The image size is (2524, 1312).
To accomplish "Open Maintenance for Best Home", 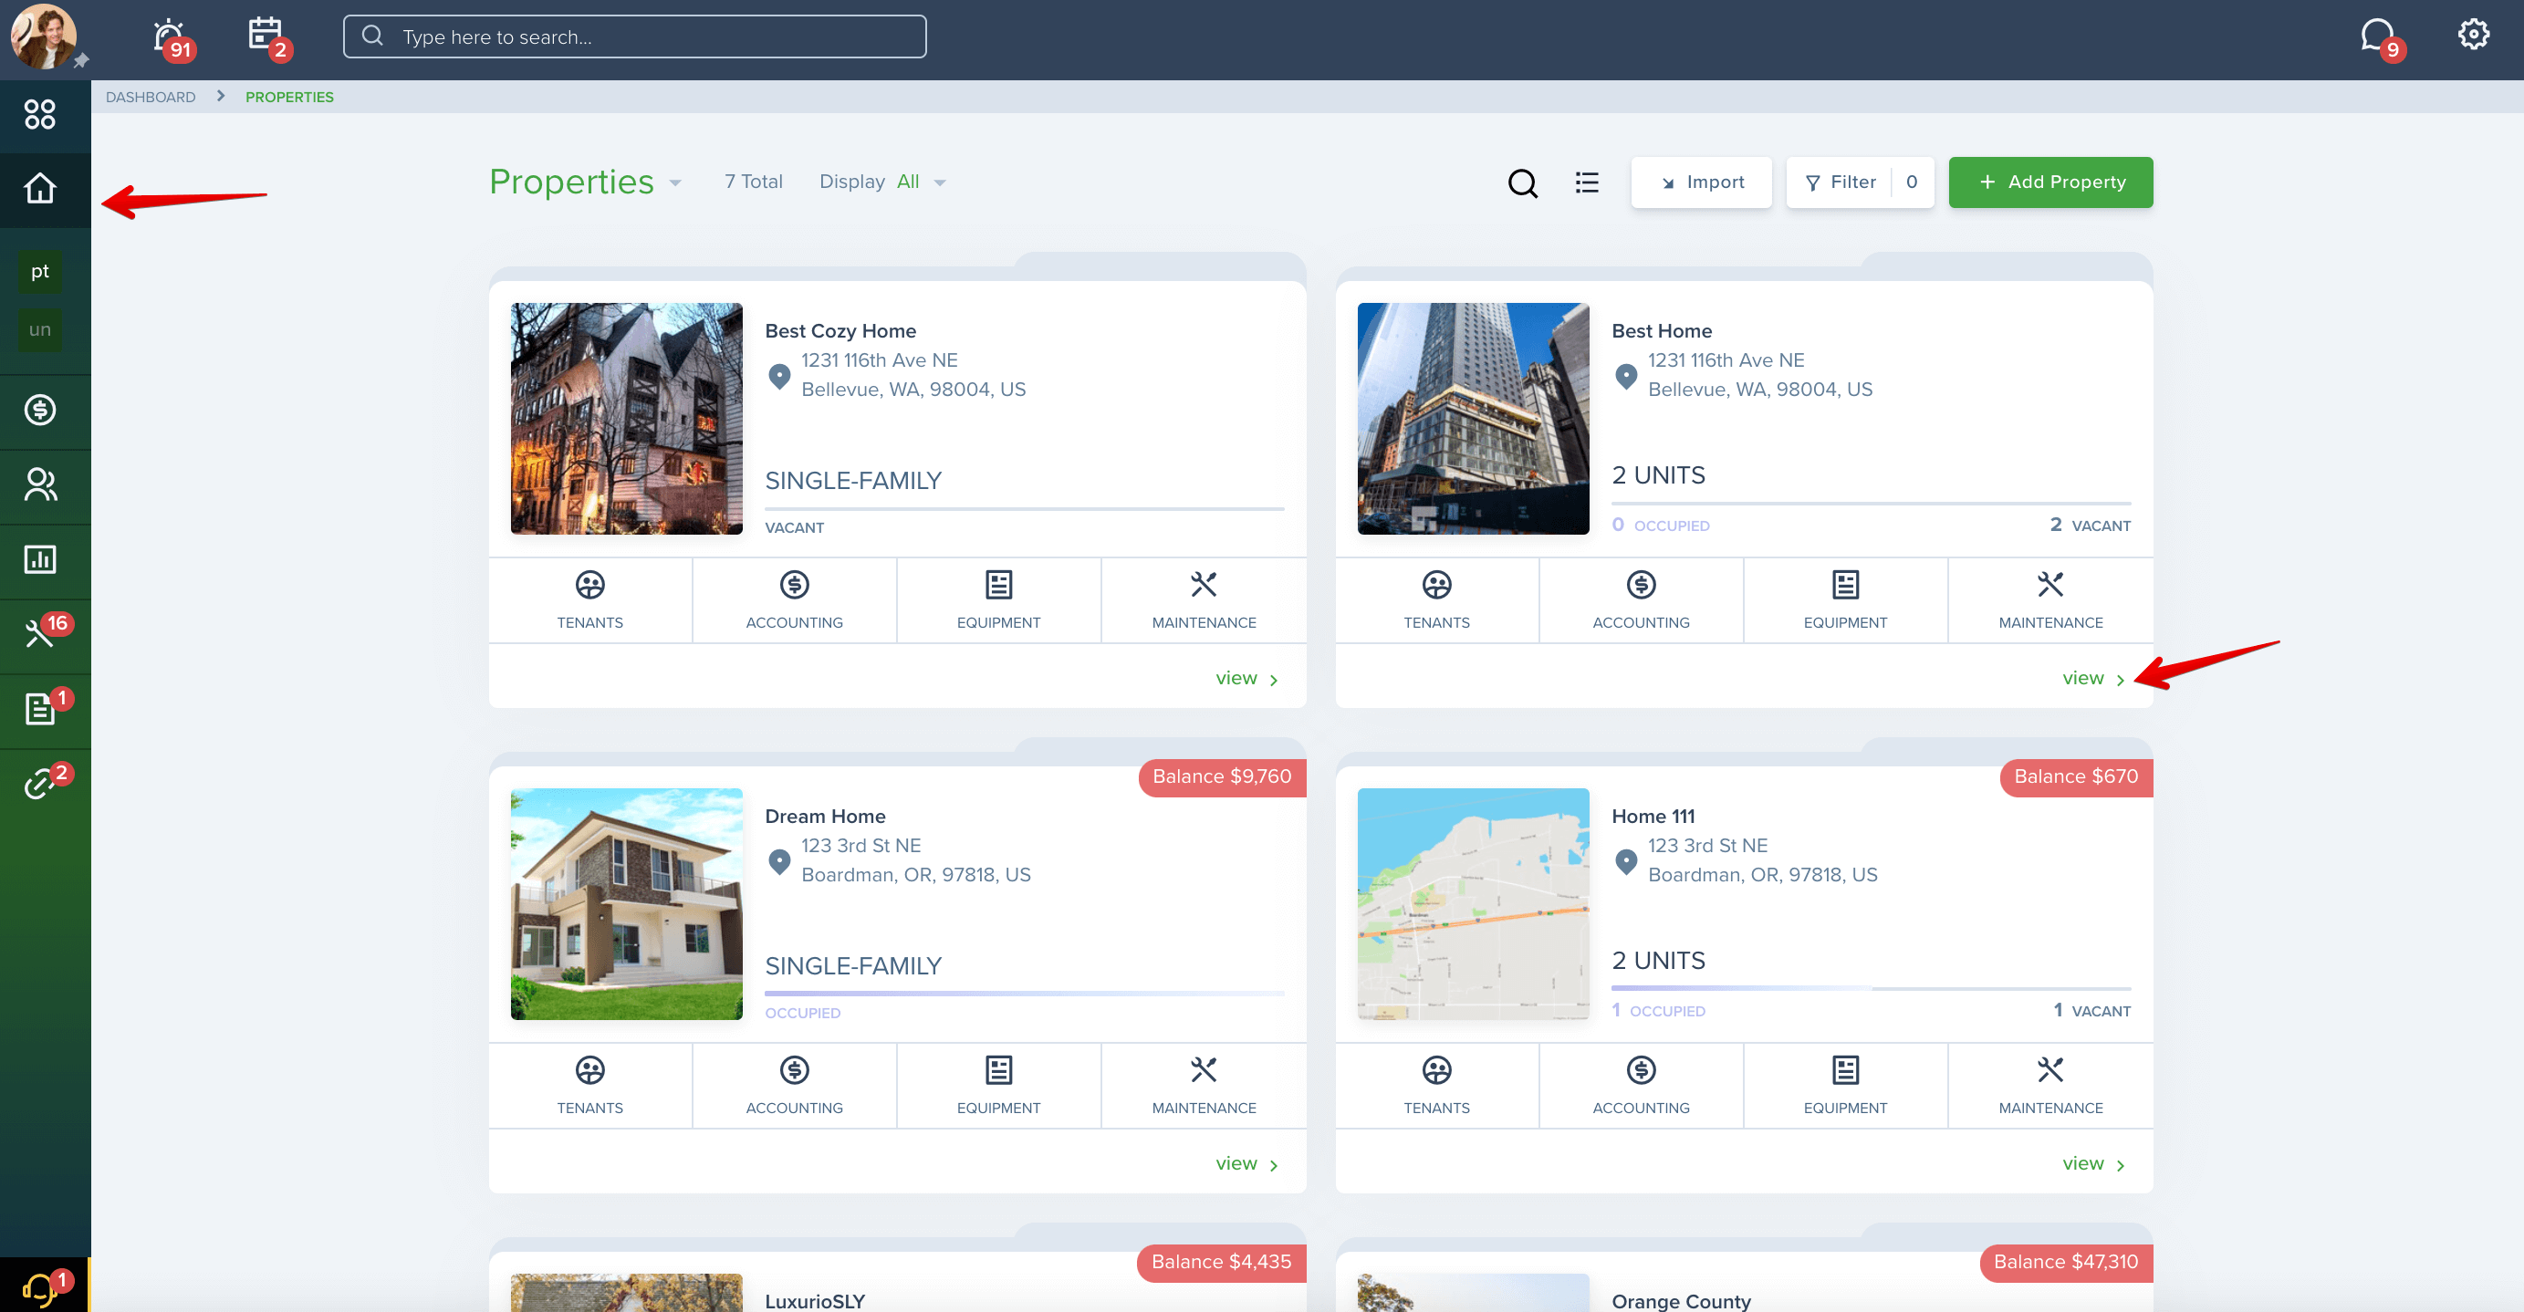I will 2049,600.
